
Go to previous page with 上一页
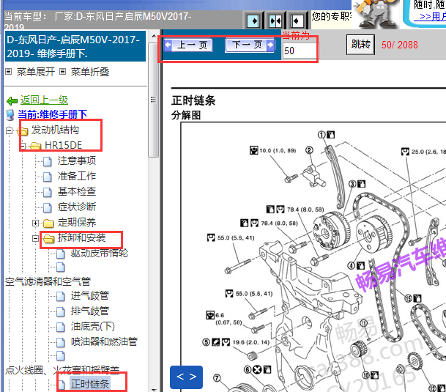click(188, 45)
